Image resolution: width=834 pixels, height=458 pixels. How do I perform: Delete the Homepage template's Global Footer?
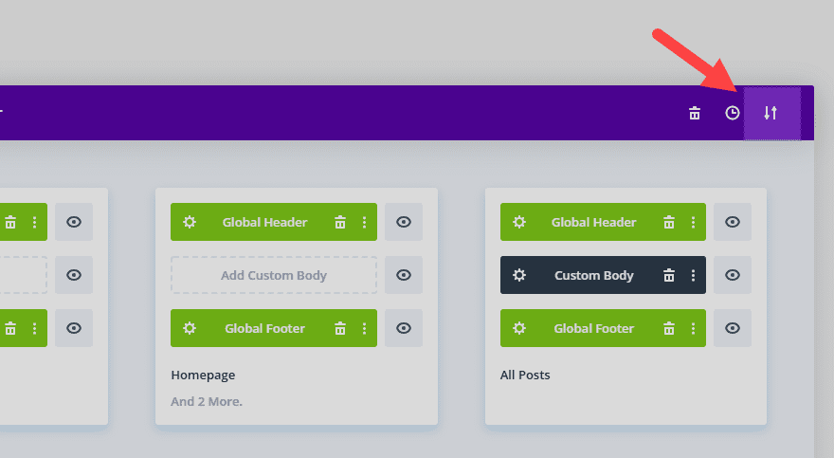[340, 328]
